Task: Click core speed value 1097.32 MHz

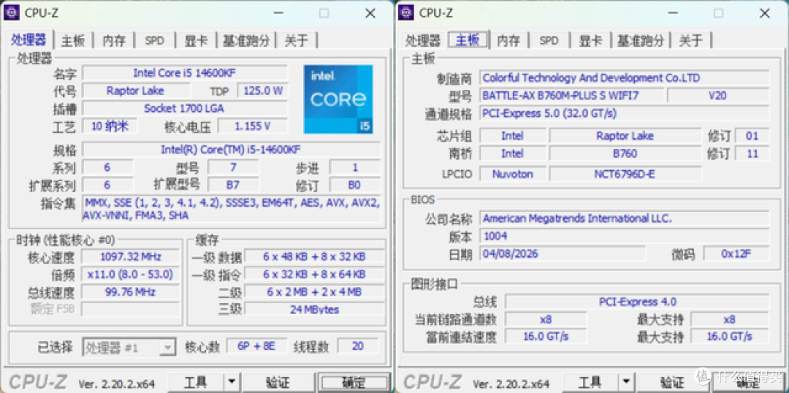Action: pos(131,256)
